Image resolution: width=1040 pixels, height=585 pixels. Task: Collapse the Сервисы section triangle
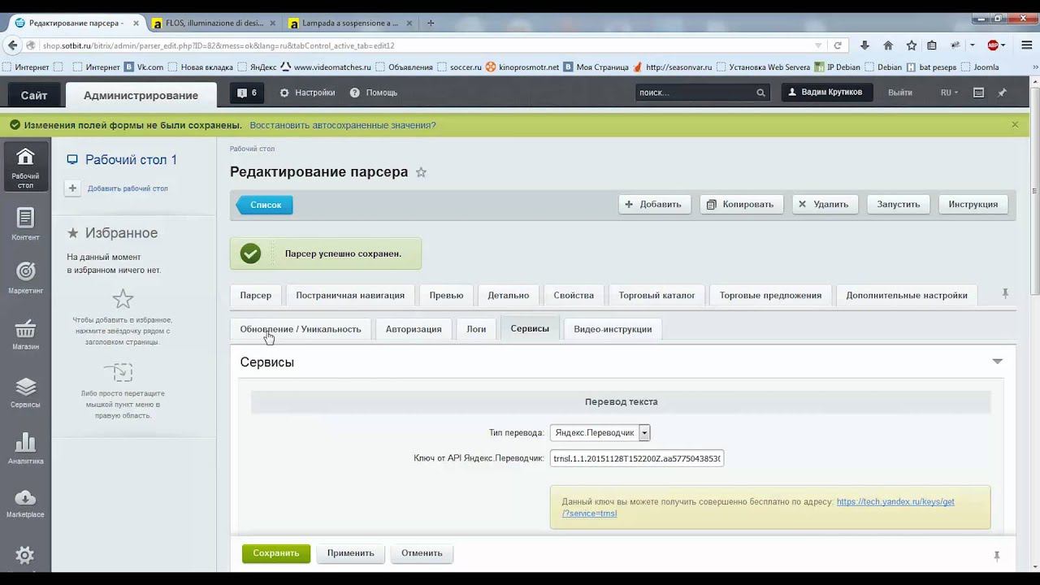tap(998, 362)
